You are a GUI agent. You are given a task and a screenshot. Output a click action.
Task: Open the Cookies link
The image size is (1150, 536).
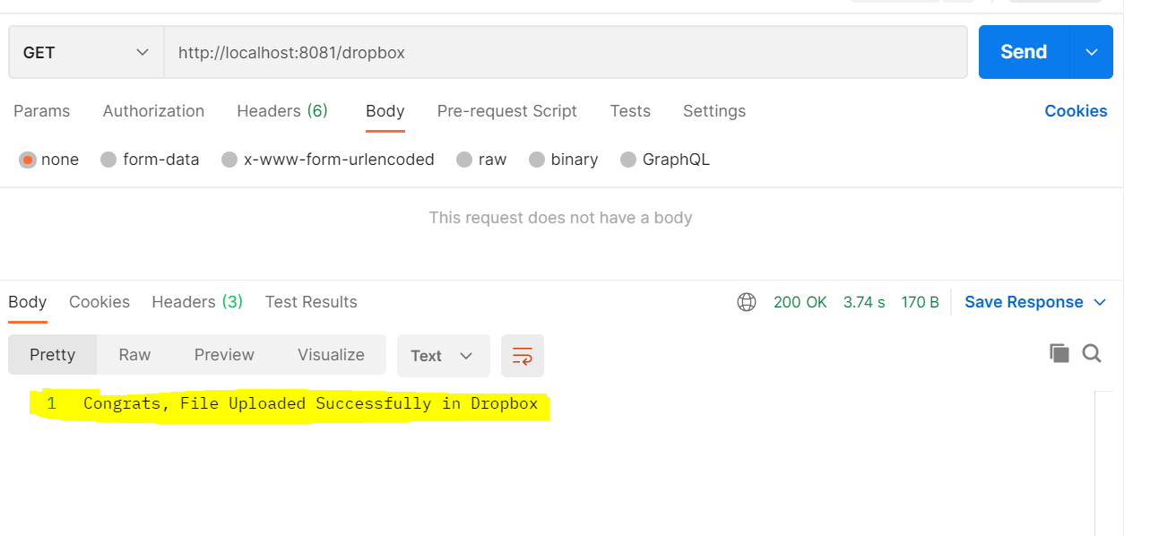coord(1076,111)
